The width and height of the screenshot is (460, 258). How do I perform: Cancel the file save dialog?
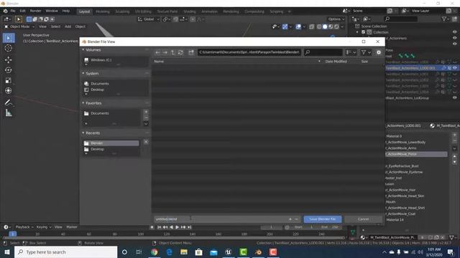[x=363, y=219]
